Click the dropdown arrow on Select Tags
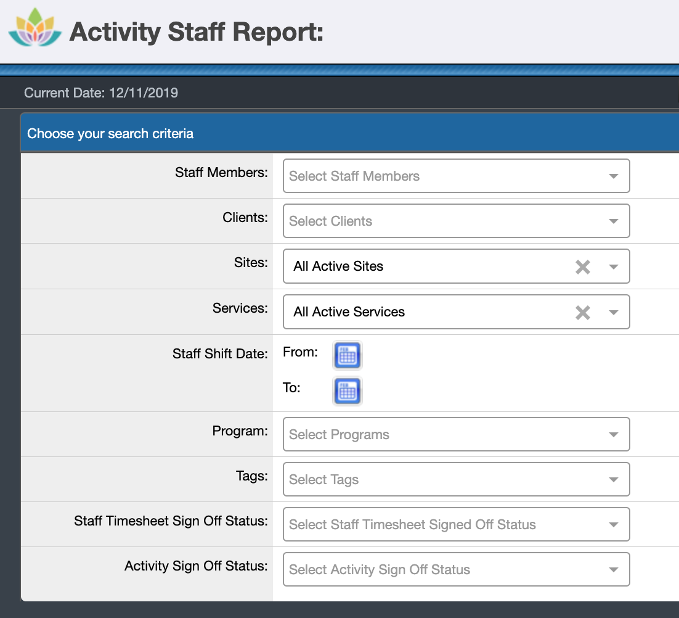The width and height of the screenshot is (679, 618). coord(613,479)
